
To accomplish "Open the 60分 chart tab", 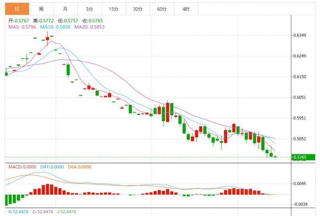I will click(162, 9).
